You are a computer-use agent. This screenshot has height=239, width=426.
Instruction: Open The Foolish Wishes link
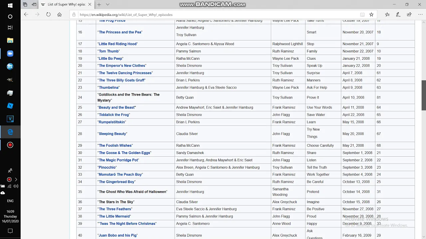[115, 145]
